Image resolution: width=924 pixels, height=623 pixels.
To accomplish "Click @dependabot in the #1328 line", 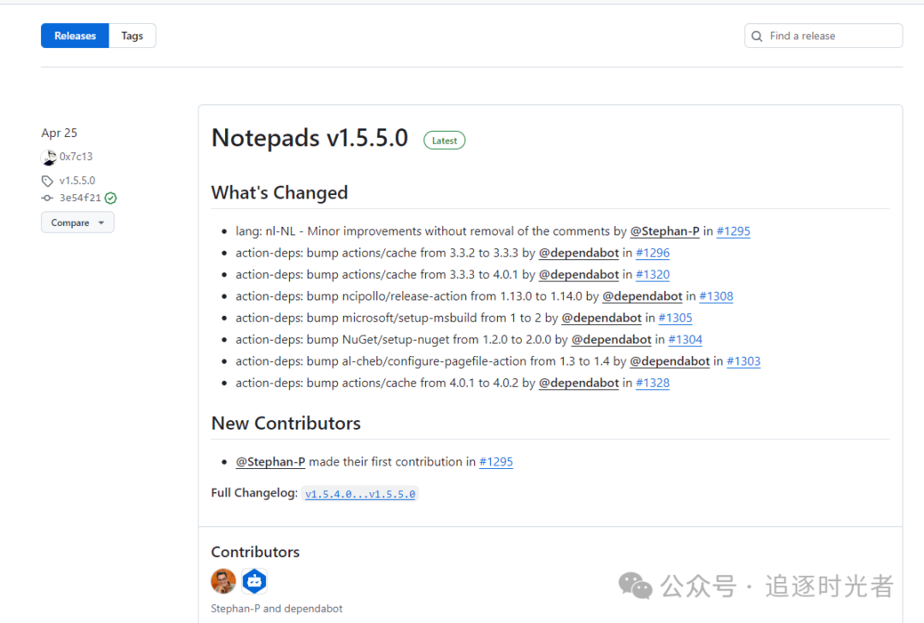I will point(578,383).
